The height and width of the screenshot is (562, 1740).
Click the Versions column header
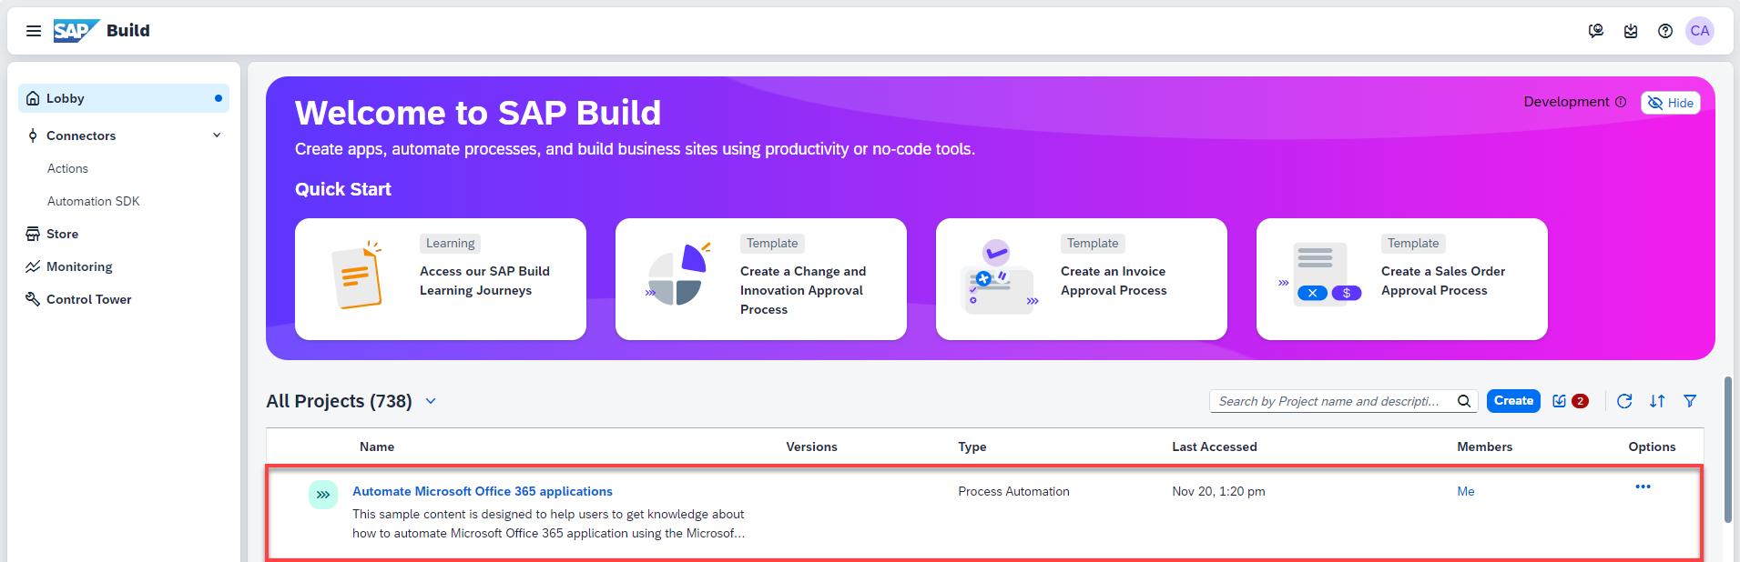pyautogui.click(x=812, y=447)
